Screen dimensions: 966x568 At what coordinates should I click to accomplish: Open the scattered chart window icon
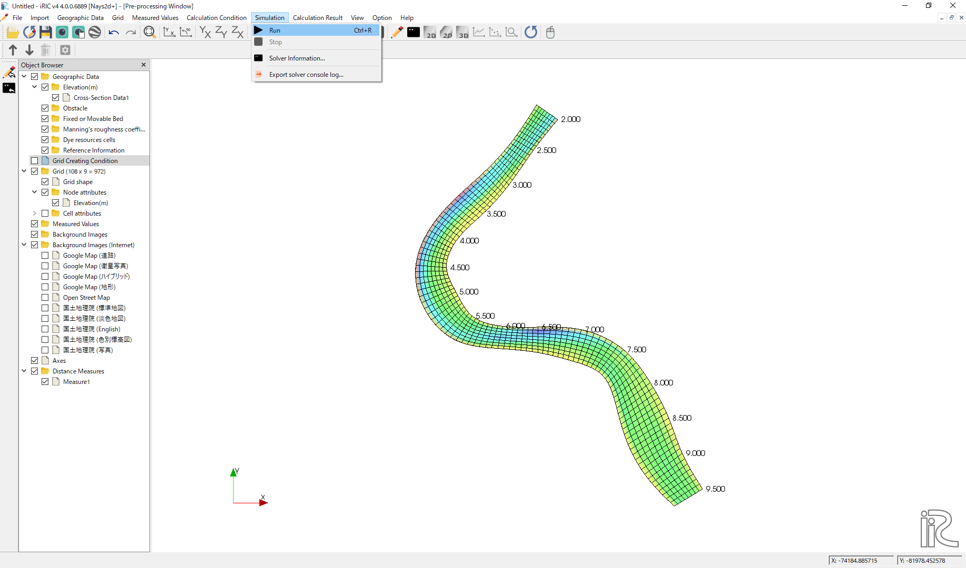pyautogui.click(x=495, y=33)
